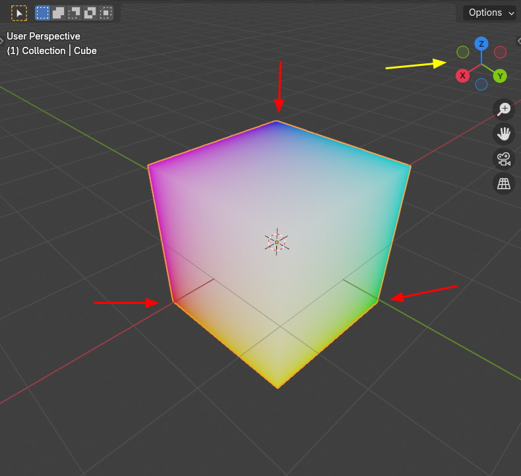This screenshot has height=476, width=521.
Task: Click the X axis on navigation gizmo
Action: click(462, 76)
